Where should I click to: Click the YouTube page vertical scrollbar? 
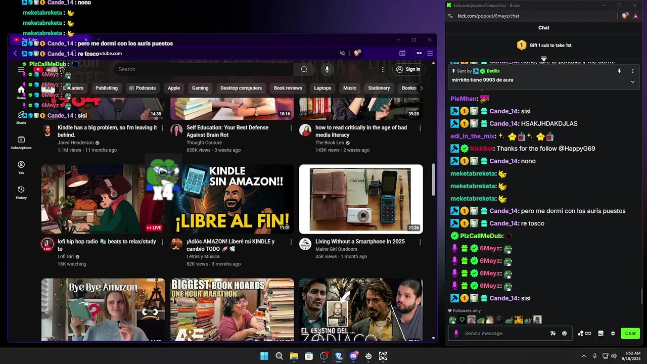click(433, 179)
